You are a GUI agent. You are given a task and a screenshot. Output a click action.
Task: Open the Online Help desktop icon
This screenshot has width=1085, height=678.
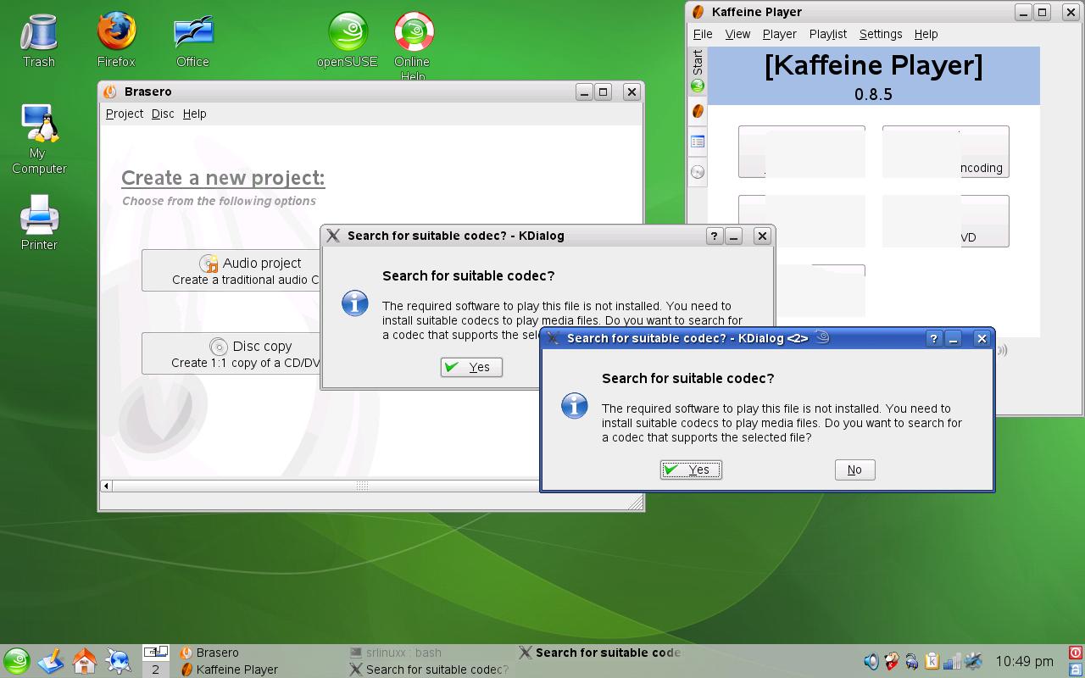click(x=412, y=47)
